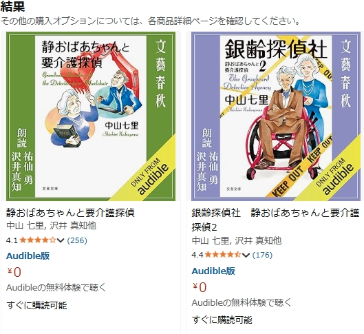Click author line 中山 七里, 沢井 真知他 under first book

pos(51,226)
